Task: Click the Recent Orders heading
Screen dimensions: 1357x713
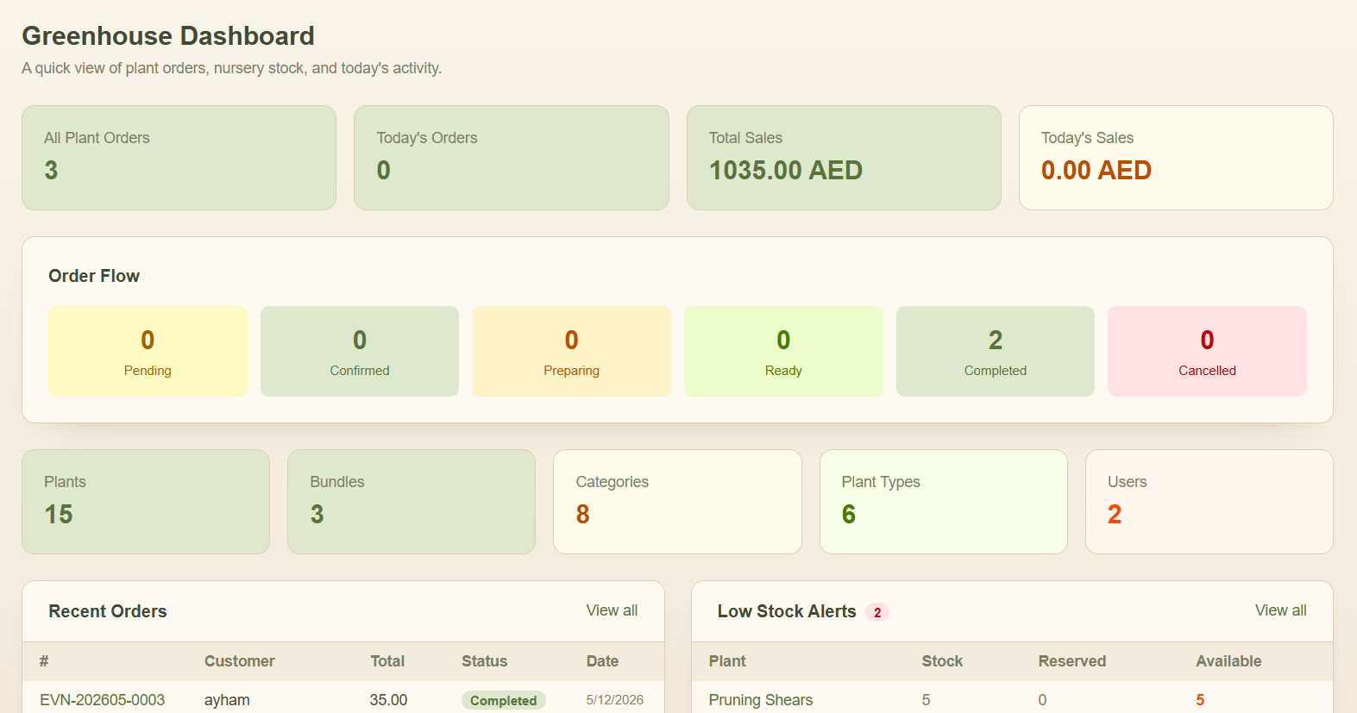Action: (108, 611)
